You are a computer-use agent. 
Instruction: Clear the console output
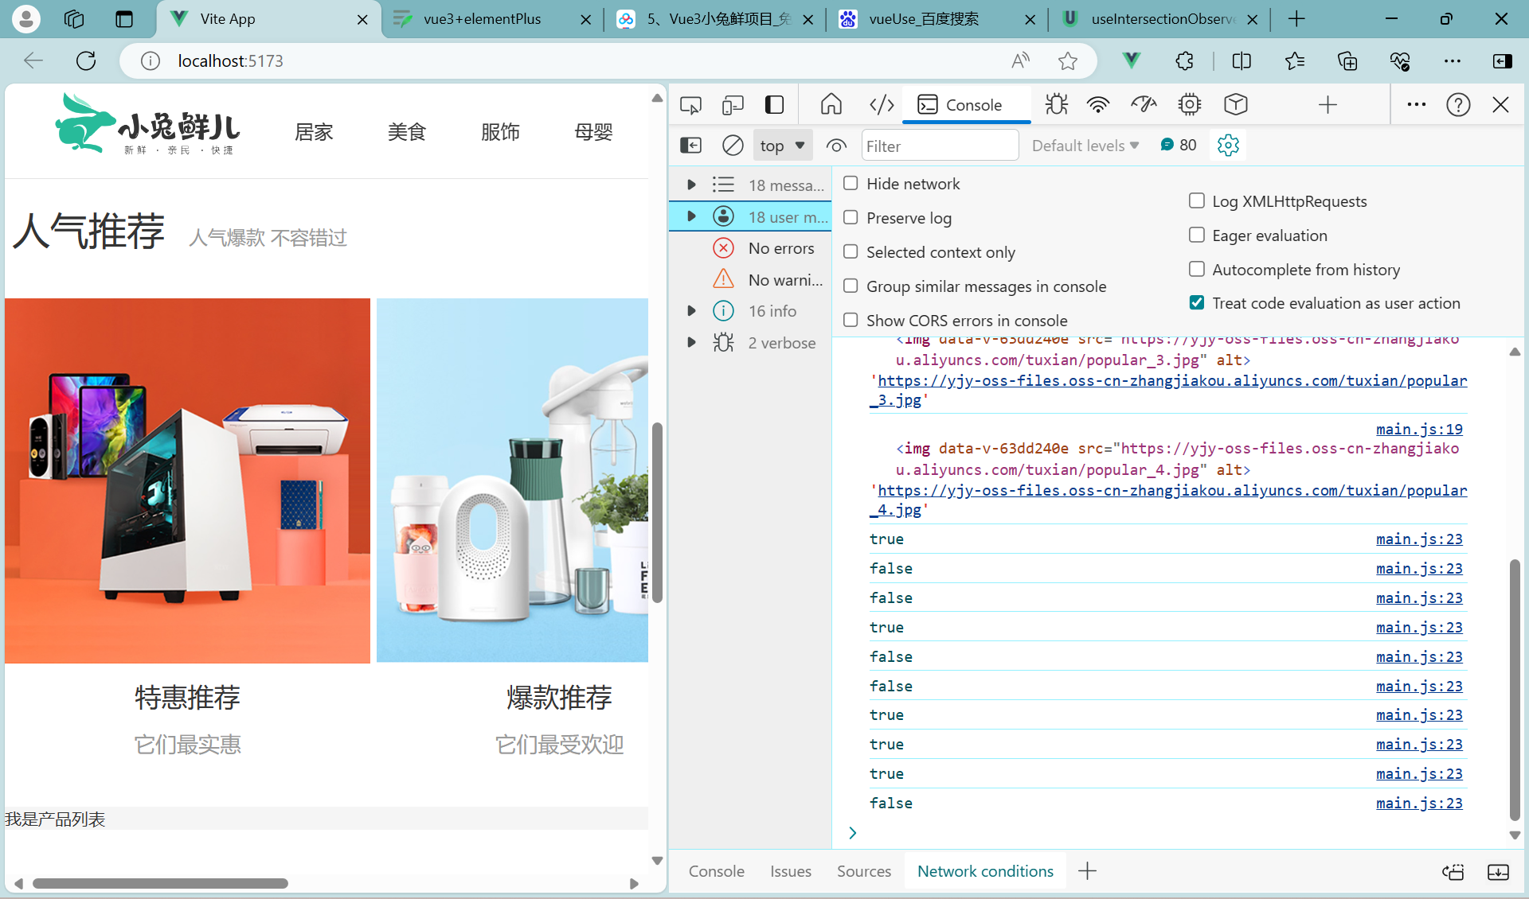[732, 145]
